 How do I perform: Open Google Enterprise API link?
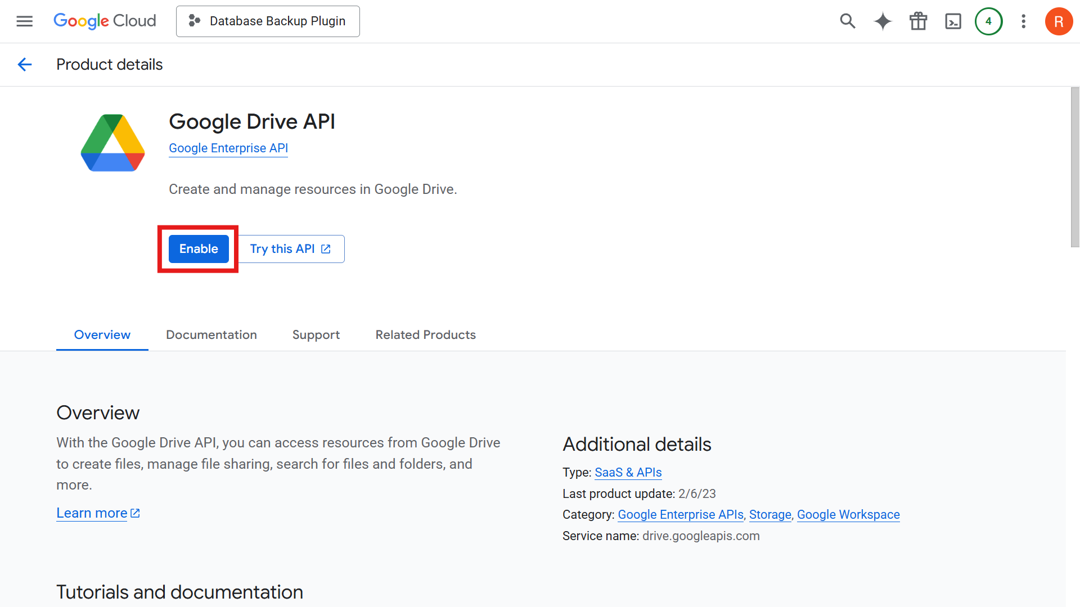[228, 148]
